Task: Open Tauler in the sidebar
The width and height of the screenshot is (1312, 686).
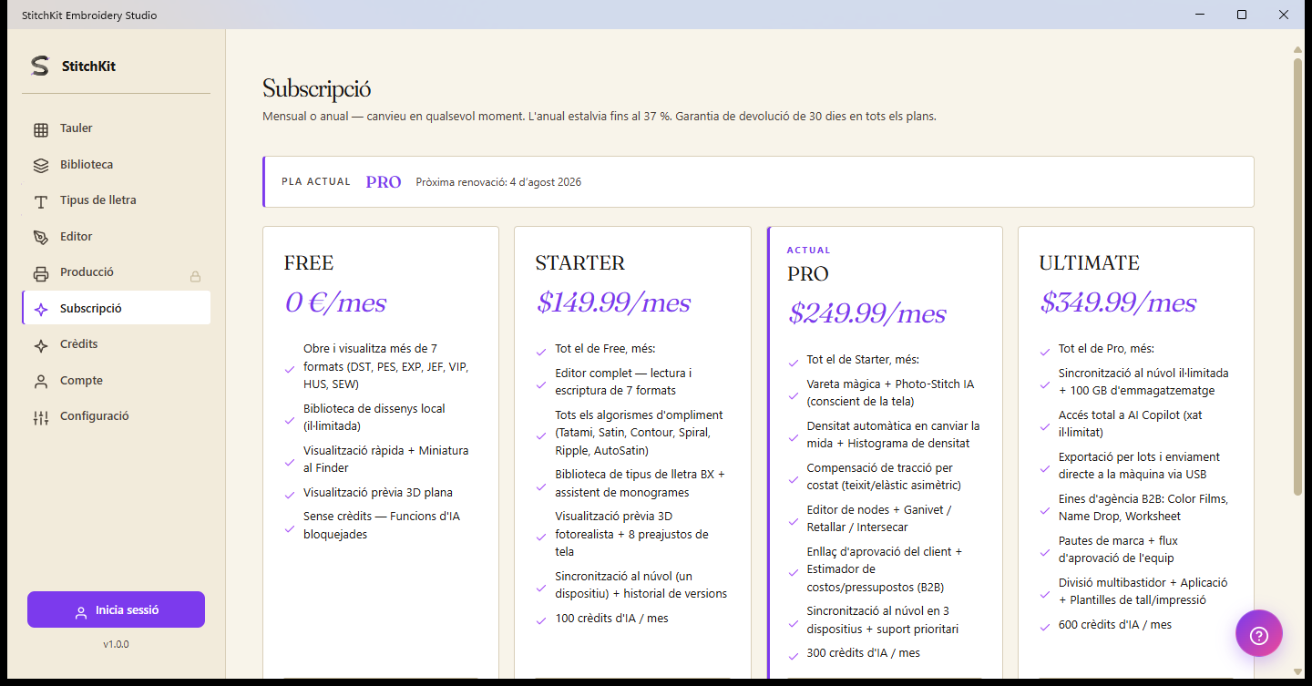Action: point(117,128)
